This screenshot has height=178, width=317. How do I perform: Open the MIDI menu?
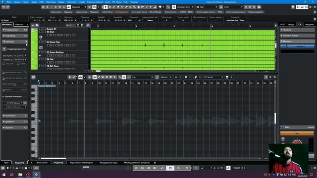(x=42, y=2)
